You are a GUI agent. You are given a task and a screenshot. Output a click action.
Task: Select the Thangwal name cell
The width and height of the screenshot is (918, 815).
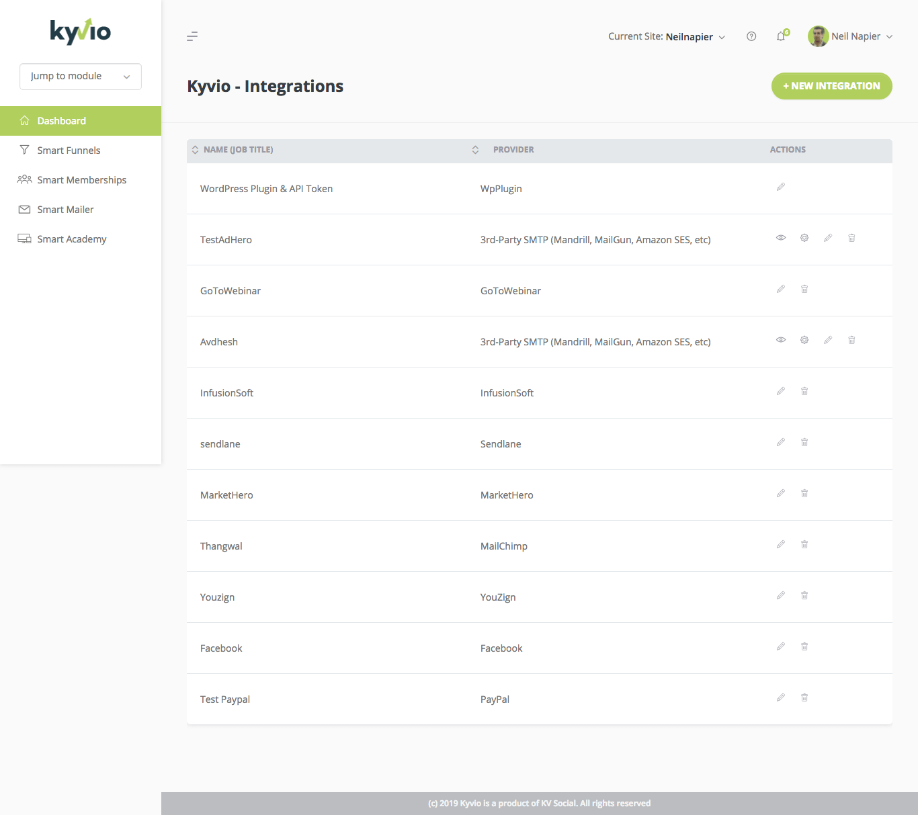click(221, 546)
